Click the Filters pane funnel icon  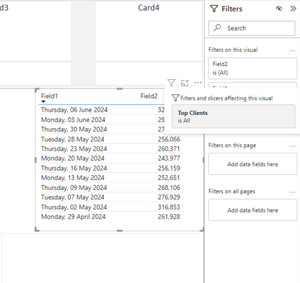(214, 9)
